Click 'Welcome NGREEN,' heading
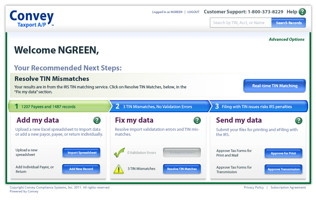The width and height of the screenshot is (316, 212). coord(56,50)
